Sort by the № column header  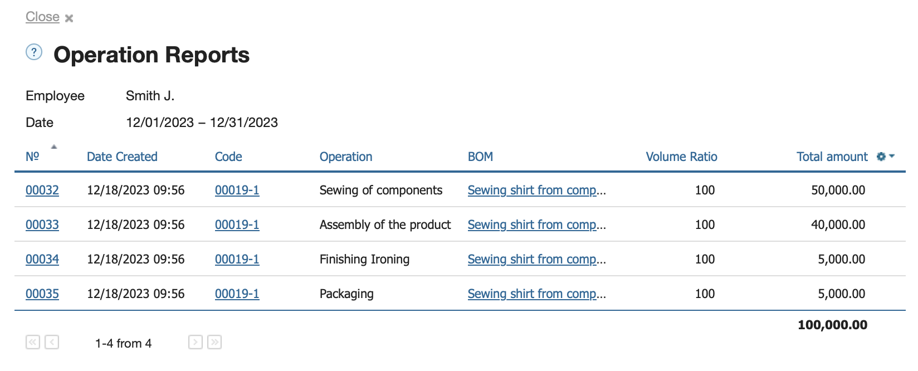point(32,157)
